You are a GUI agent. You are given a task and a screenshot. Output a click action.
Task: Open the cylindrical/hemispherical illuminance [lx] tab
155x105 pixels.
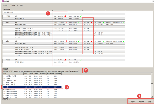pyautogui.click(x=35, y=71)
